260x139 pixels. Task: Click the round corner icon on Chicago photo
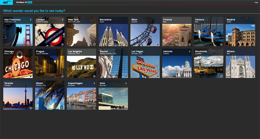point(31,76)
